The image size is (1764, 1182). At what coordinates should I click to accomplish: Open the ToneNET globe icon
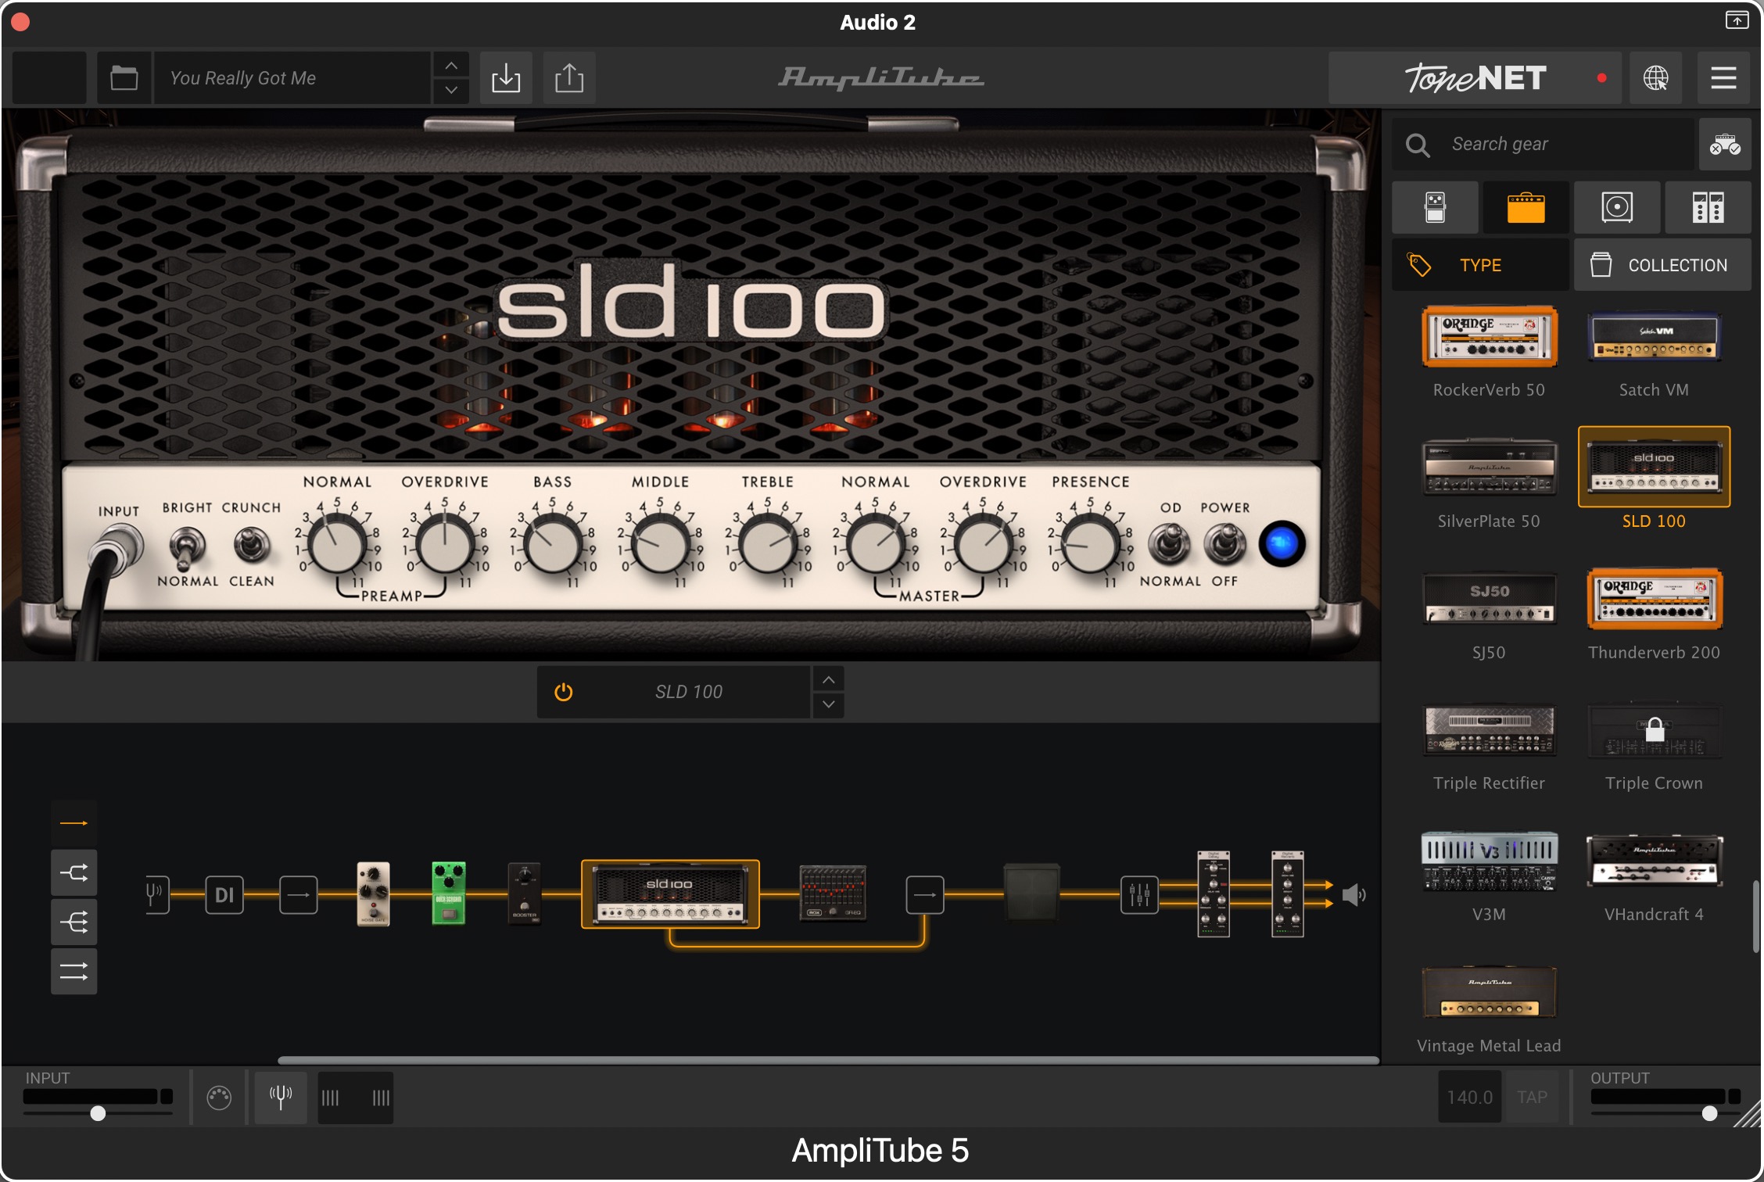1655,78
